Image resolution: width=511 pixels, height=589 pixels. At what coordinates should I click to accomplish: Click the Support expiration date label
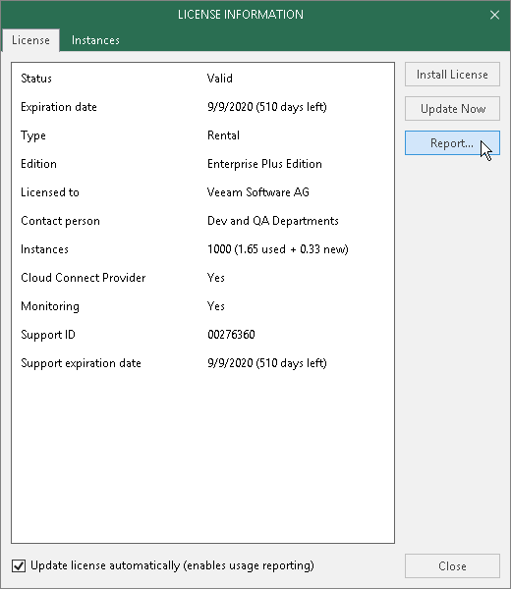pos(81,363)
